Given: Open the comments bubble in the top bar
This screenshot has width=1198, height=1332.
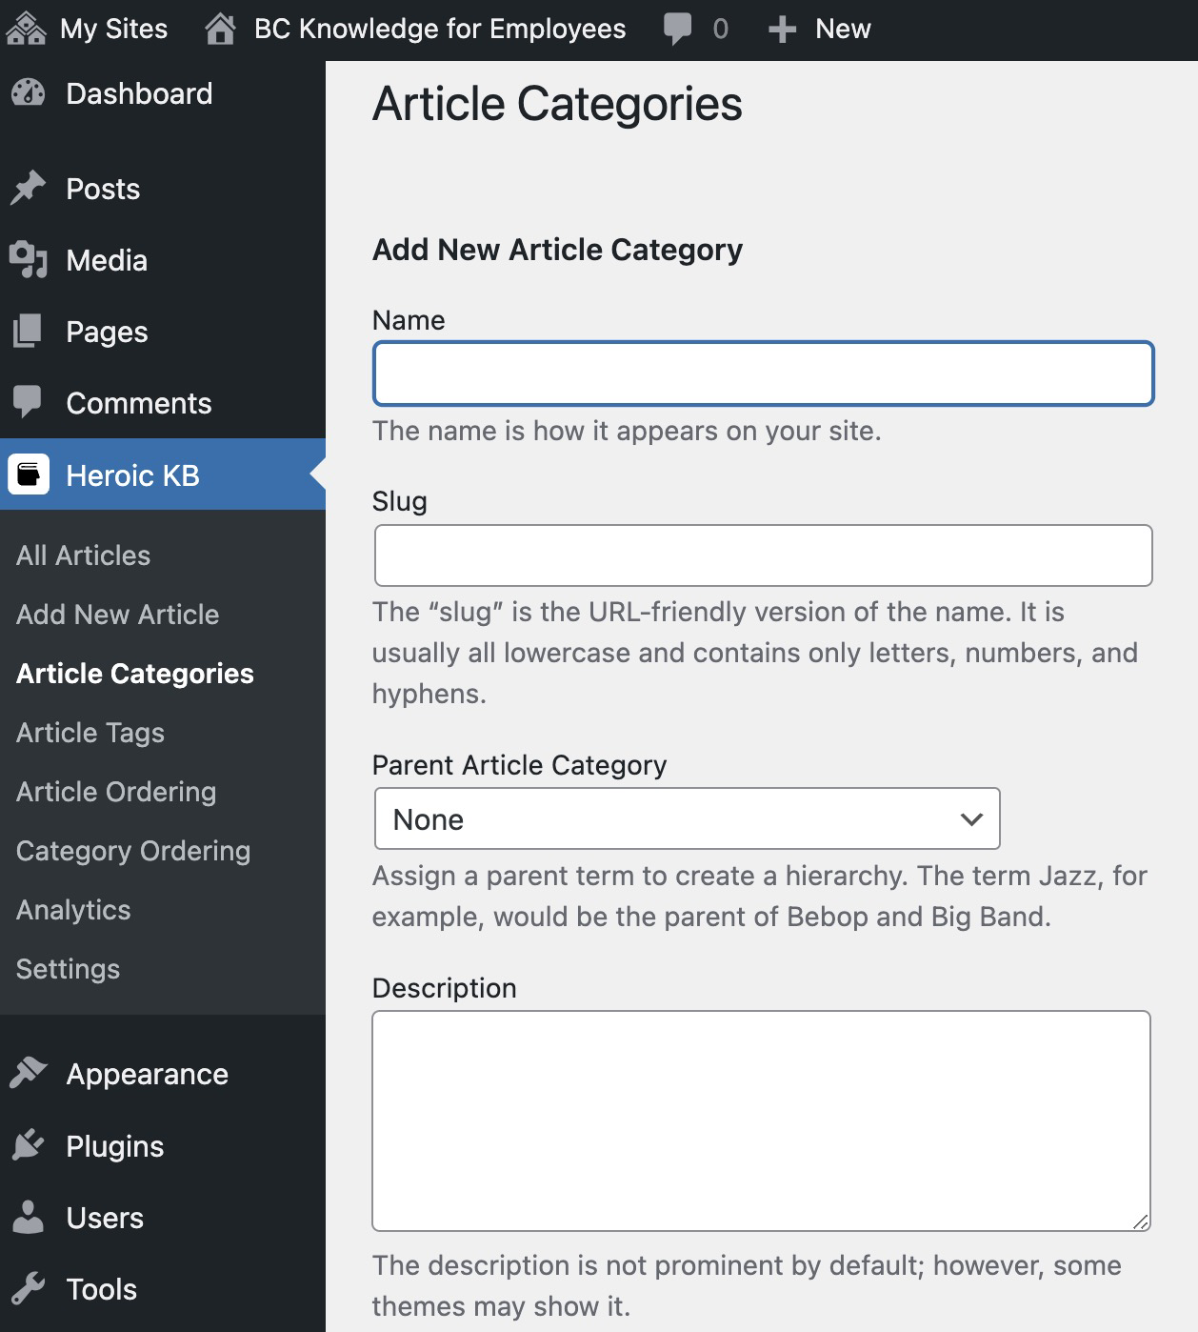Looking at the screenshot, I should coord(680,28).
